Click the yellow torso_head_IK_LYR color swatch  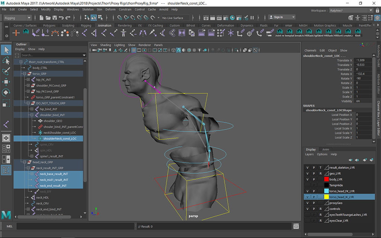tap(327, 197)
